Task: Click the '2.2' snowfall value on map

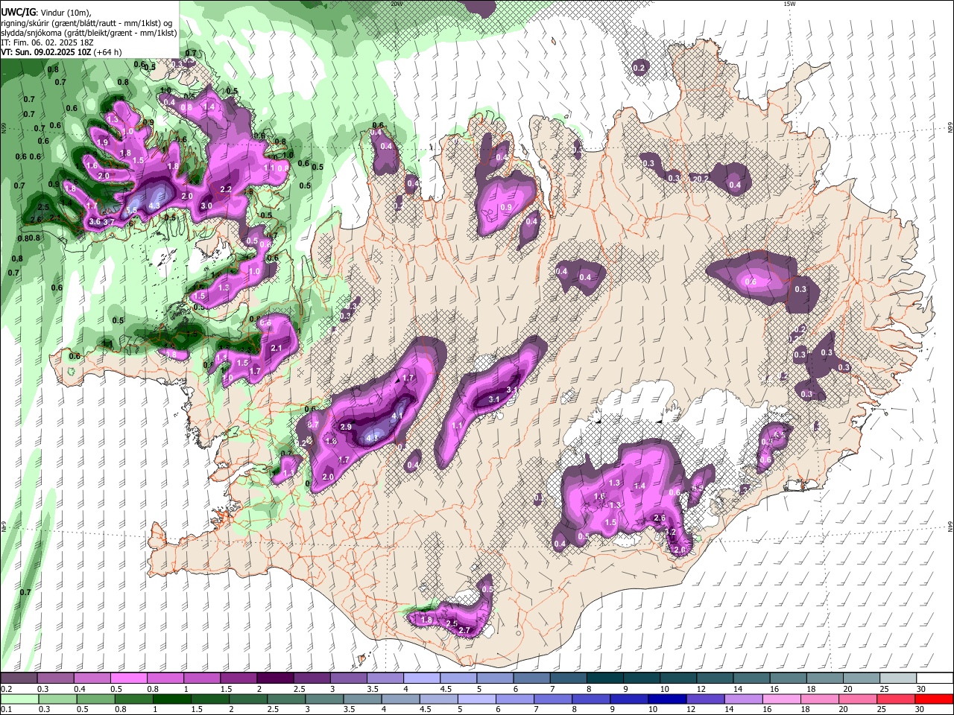Action: coord(226,188)
